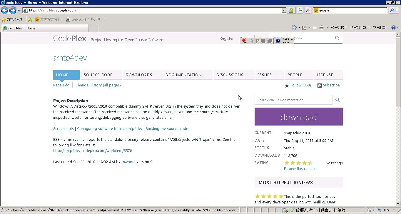Switch to the PEOPLE tab
The width and height of the screenshot is (401, 214).
299,75
